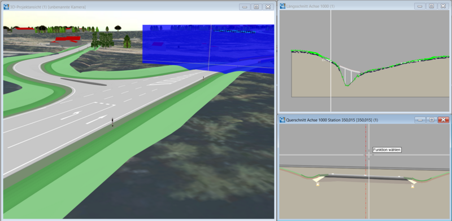The height and width of the screenshot is (221, 452).
Task: Open the Längsschnitt window's system menu icon
Action: coord(282,6)
